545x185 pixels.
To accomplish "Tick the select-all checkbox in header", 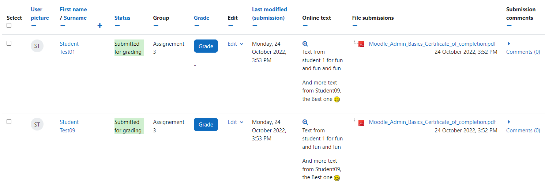I will pos(9,26).
